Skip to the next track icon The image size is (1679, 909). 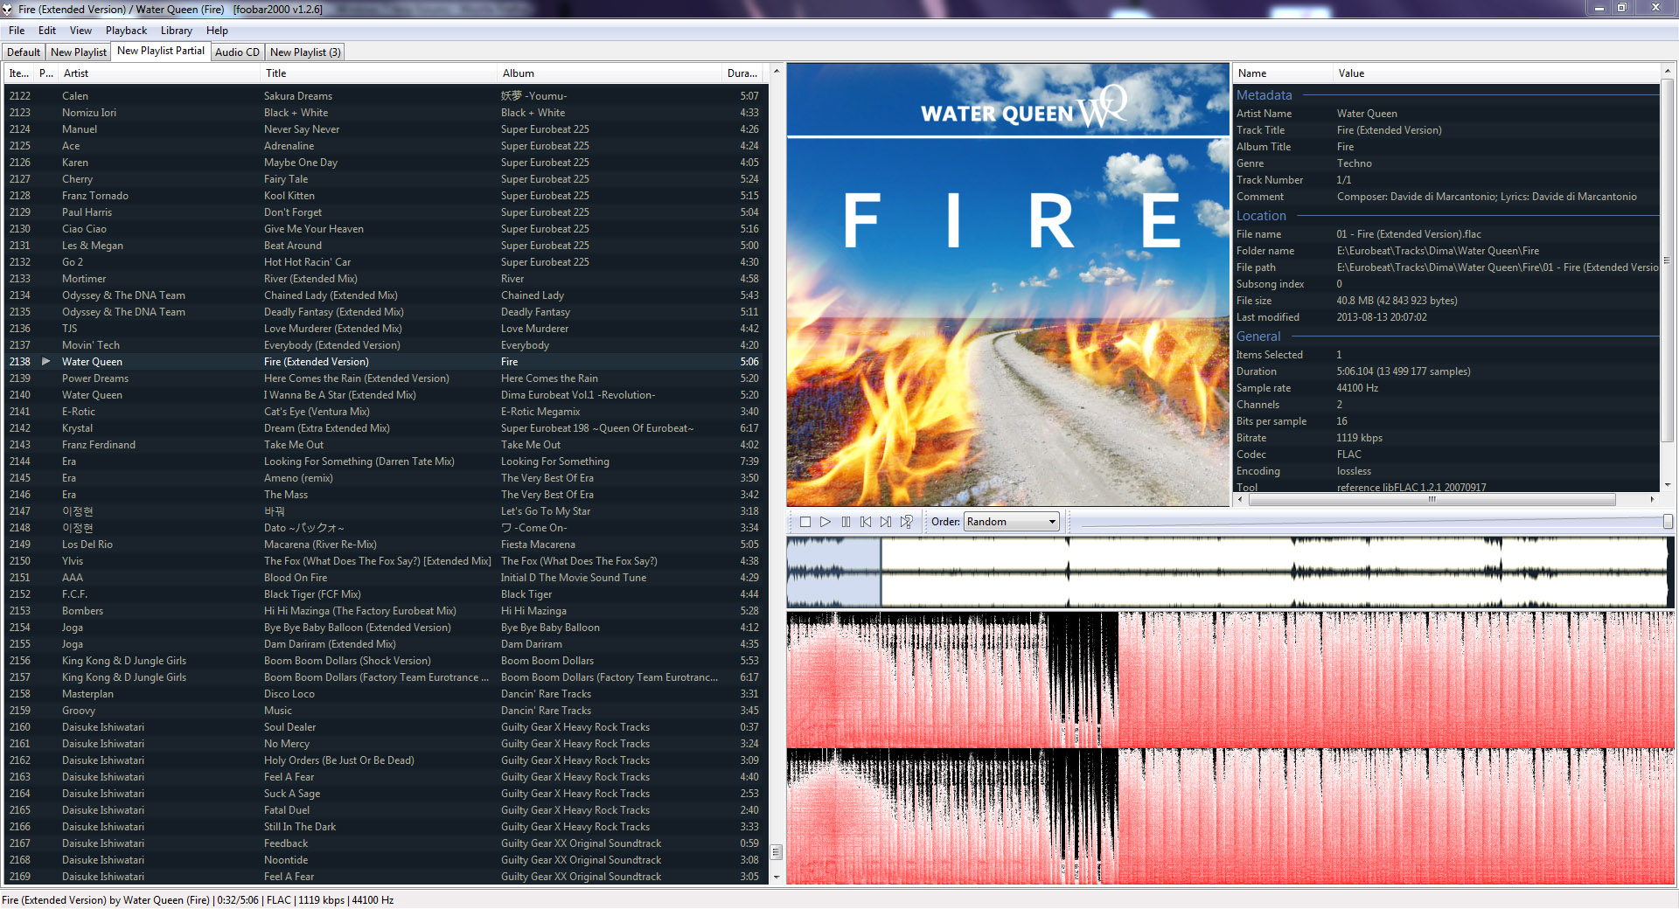point(886,522)
